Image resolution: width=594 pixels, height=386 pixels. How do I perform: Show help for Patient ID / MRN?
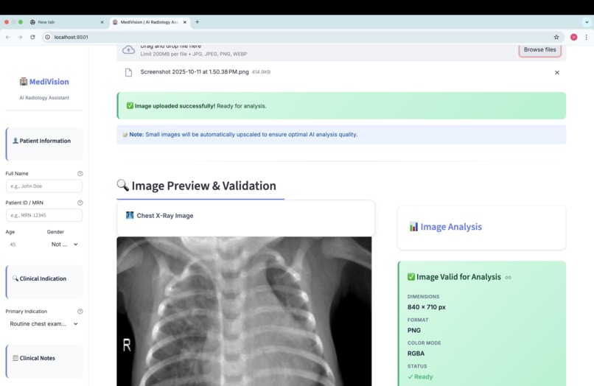80,203
